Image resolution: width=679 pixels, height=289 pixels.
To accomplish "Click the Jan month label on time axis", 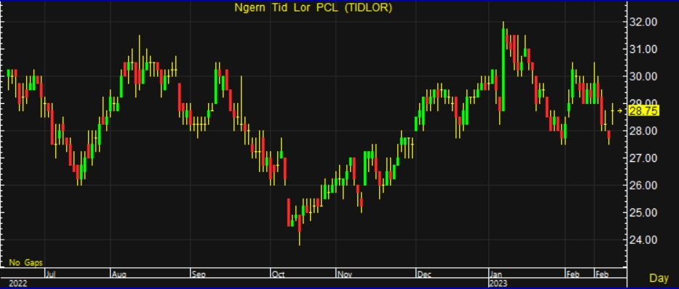I will (x=496, y=274).
